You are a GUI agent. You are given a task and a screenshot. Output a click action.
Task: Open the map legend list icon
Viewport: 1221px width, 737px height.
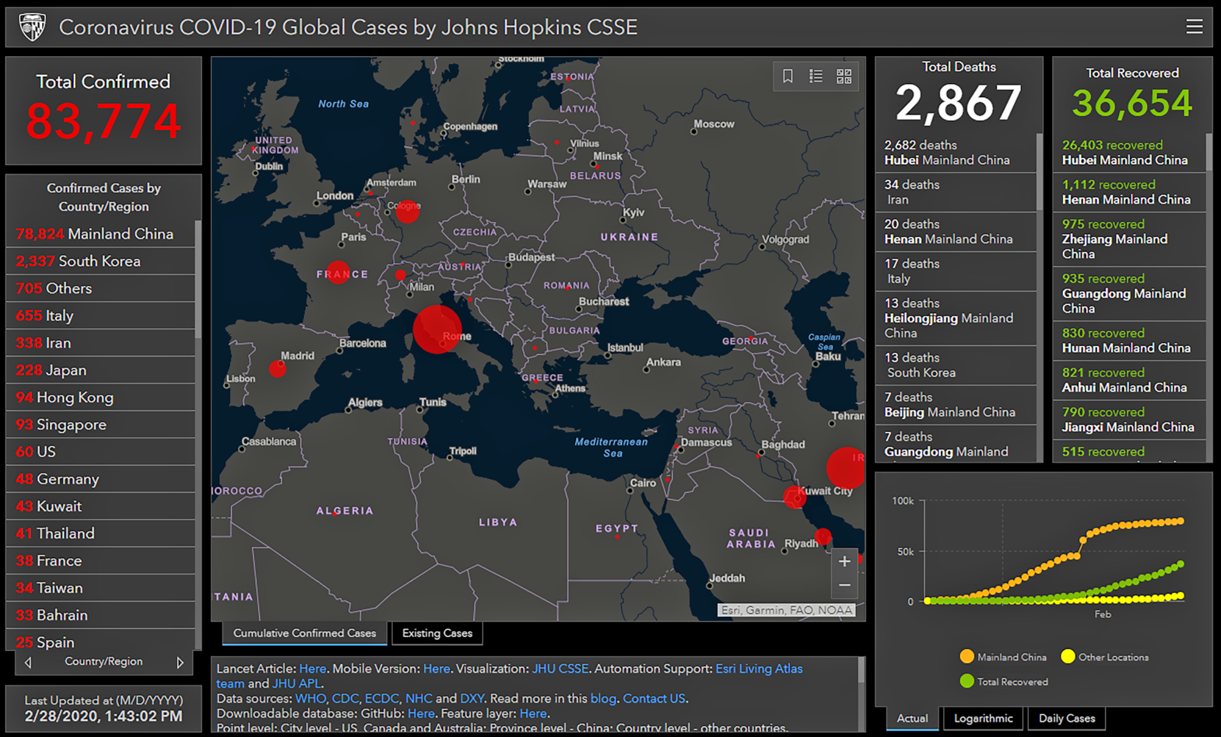(x=816, y=76)
